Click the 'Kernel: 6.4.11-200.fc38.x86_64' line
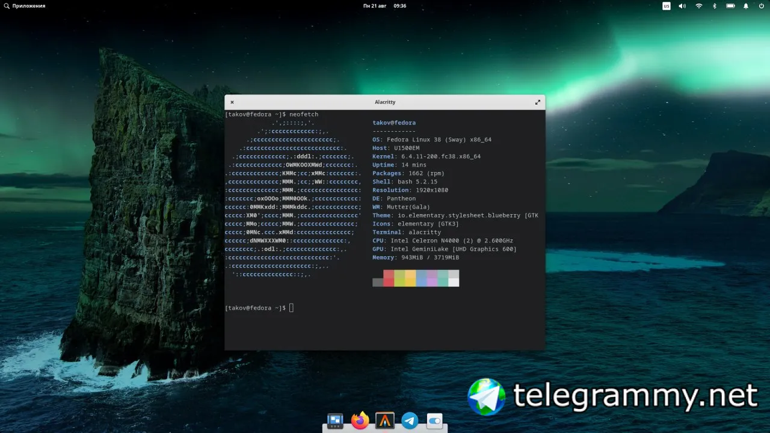 (427, 156)
